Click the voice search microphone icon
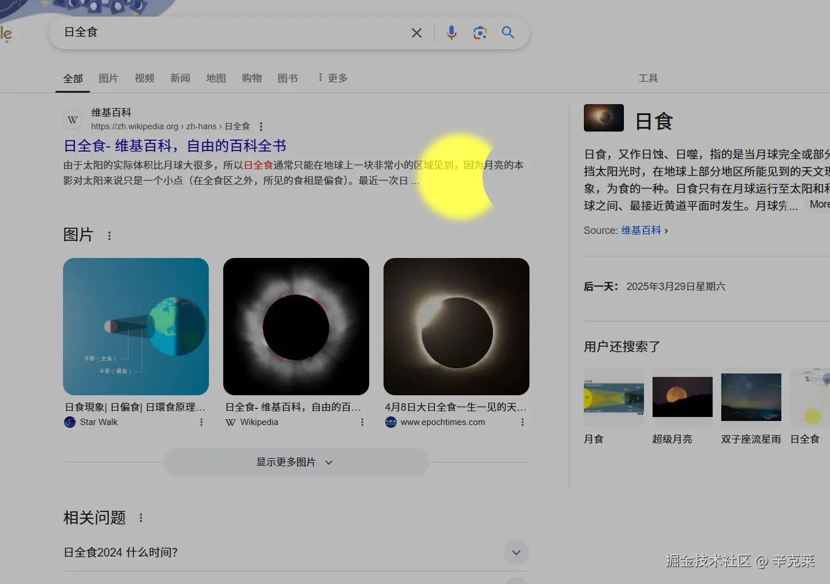This screenshot has width=830, height=584. pos(452,33)
